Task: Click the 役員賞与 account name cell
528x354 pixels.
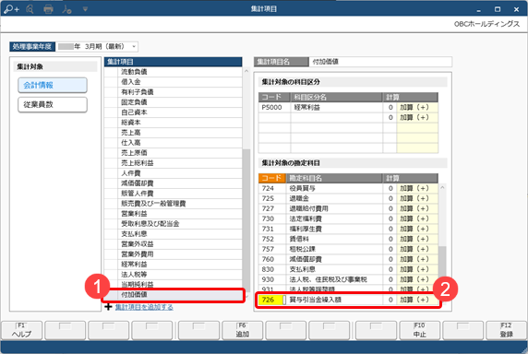Action: point(334,188)
